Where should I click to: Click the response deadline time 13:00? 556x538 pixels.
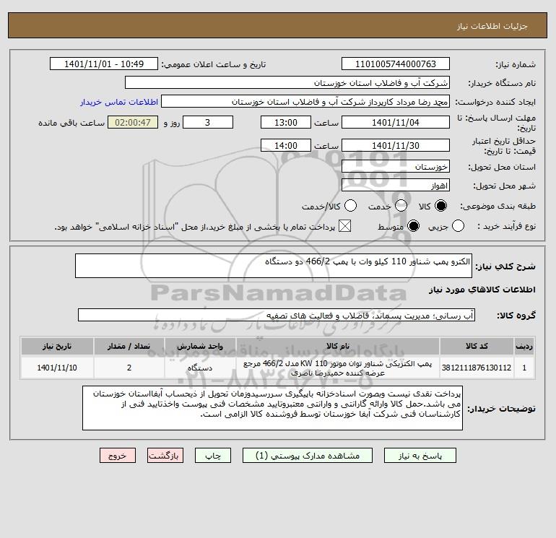point(286,123)
